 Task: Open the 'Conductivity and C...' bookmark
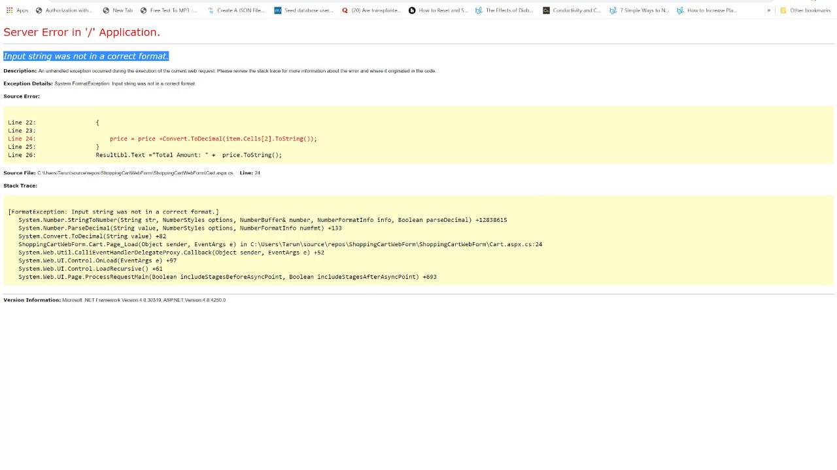click(572, 10)
